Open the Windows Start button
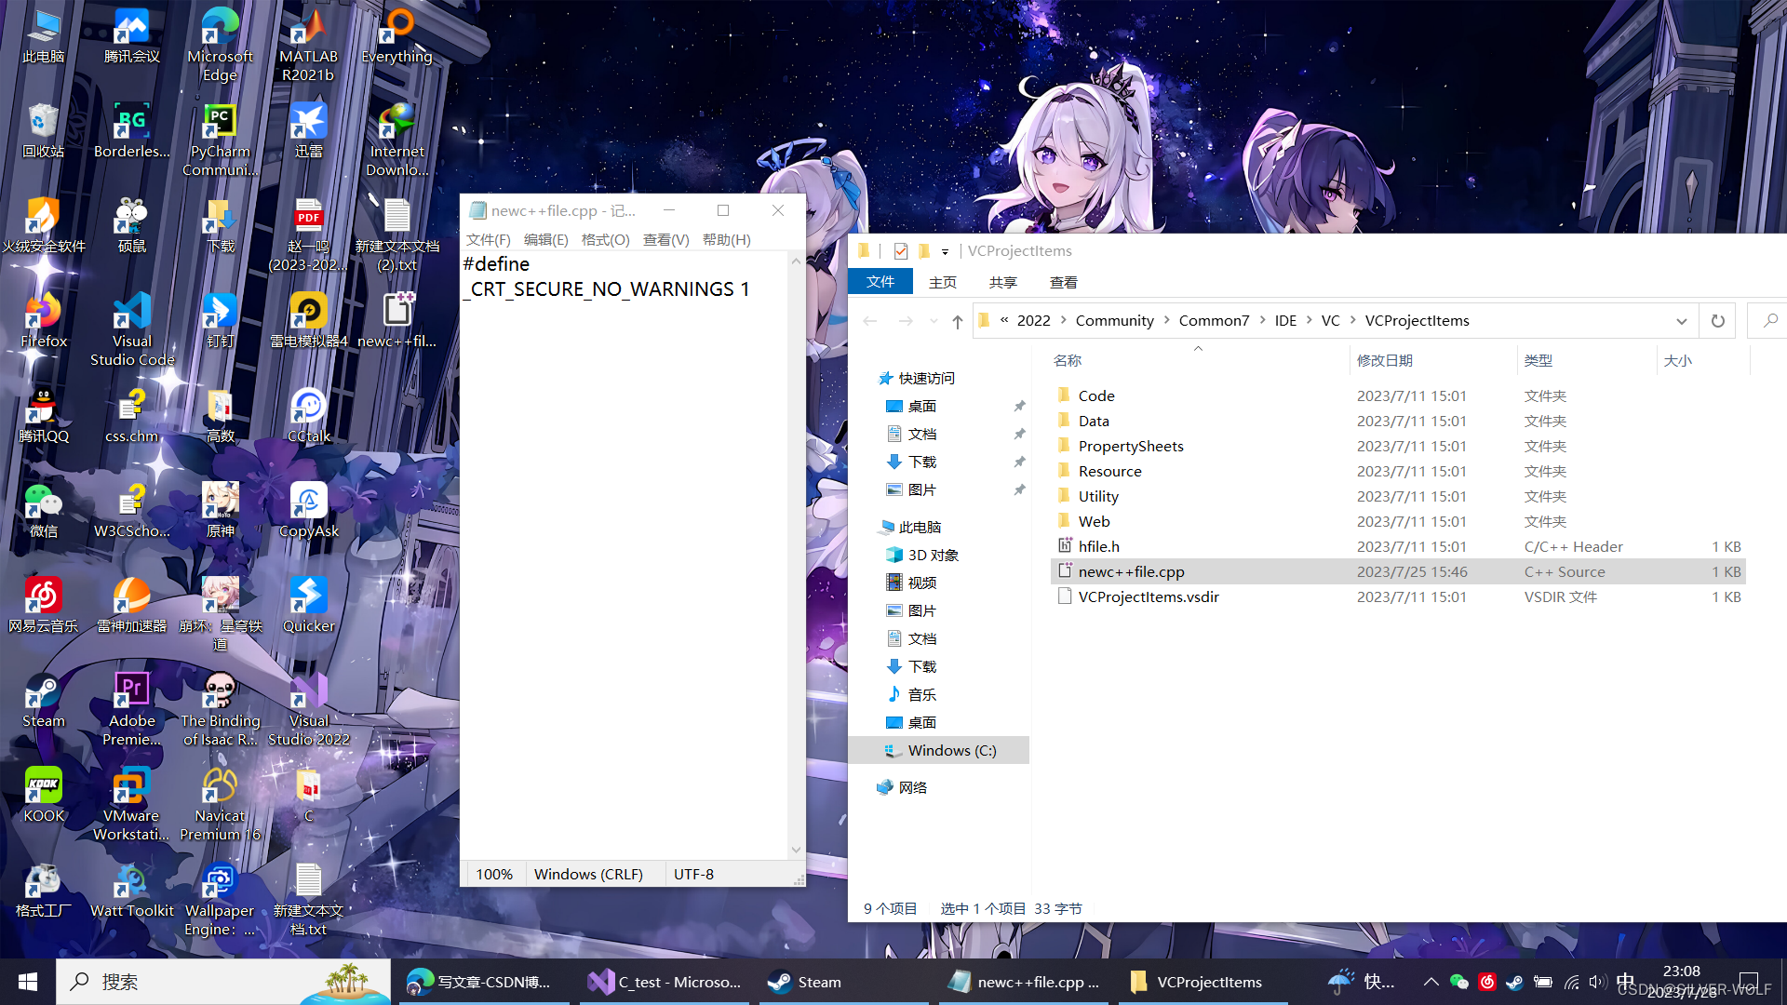Image resolution: width=1787 pixels, height=1005 pixels. pyautogui.click(x=28, y=982)
